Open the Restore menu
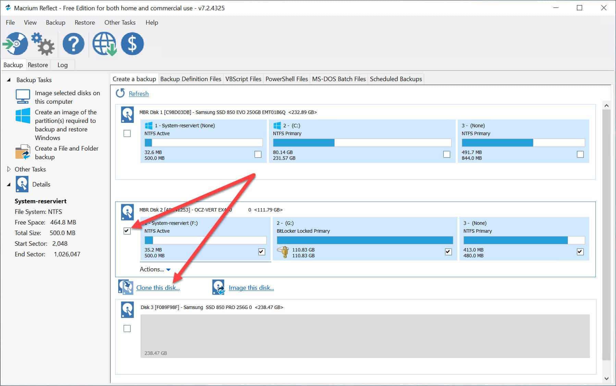This screenshot has width=616, height=386. [85, 23]
